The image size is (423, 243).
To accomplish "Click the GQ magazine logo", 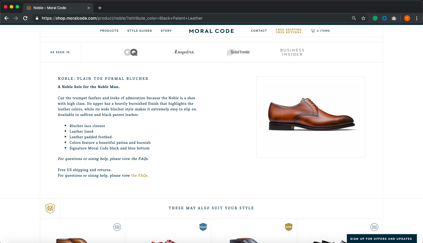I will click(x=130, y=52).
